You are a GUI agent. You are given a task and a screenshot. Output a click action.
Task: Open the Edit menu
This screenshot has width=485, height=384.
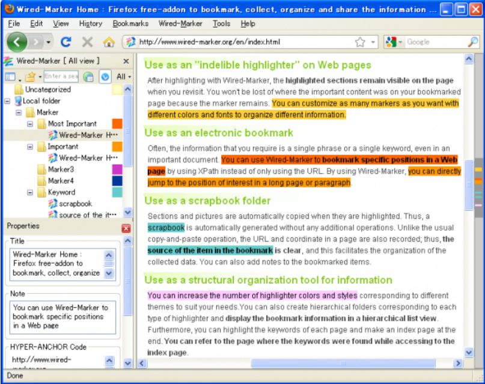[36, 23]
